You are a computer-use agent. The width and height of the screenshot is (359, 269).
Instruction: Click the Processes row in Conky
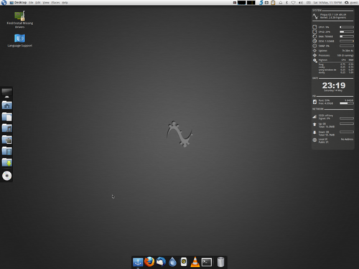(x=333, y=55)
